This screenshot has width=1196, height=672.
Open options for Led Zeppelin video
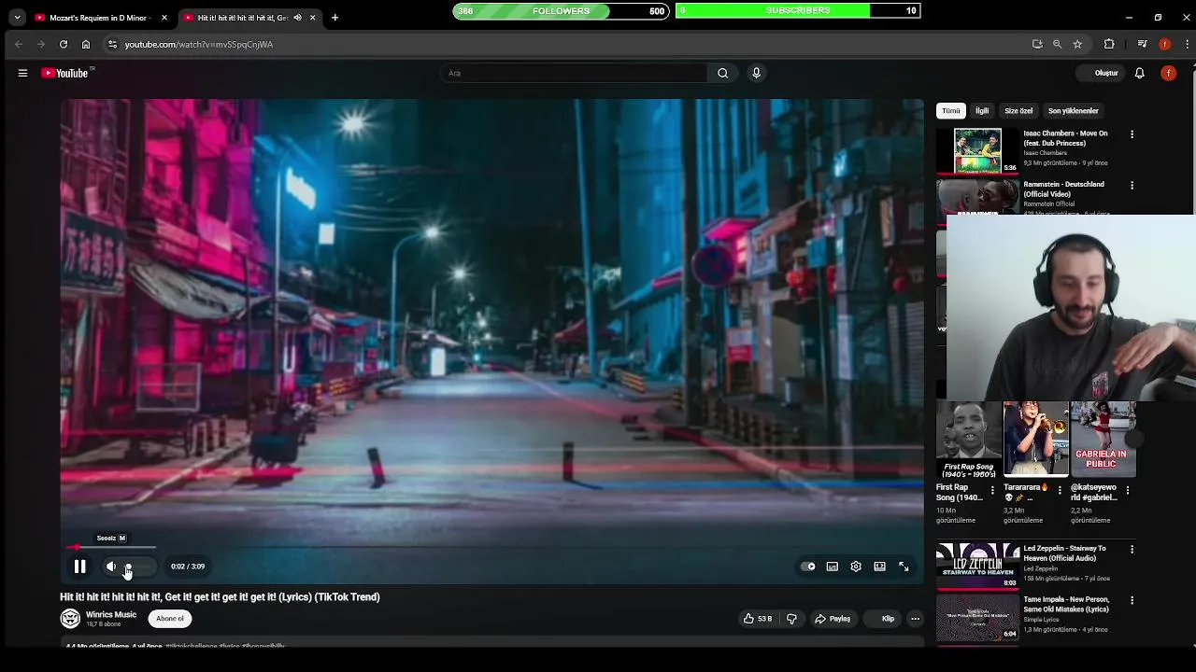pyautogui.click(x=1132, y=550)
